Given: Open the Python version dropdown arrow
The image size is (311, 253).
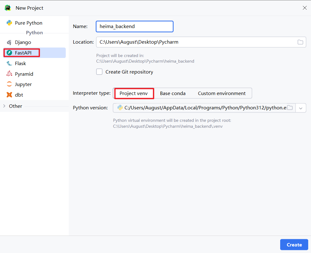Looking at the screenshot, I should click(301, 108).
